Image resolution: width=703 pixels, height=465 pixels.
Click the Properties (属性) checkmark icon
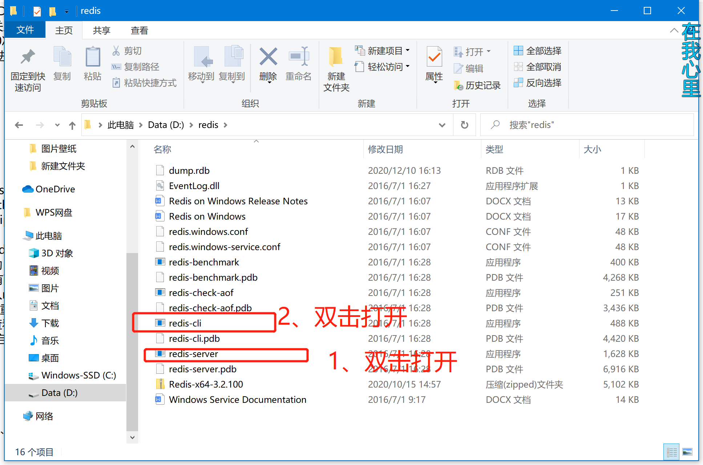pos(434,56)
